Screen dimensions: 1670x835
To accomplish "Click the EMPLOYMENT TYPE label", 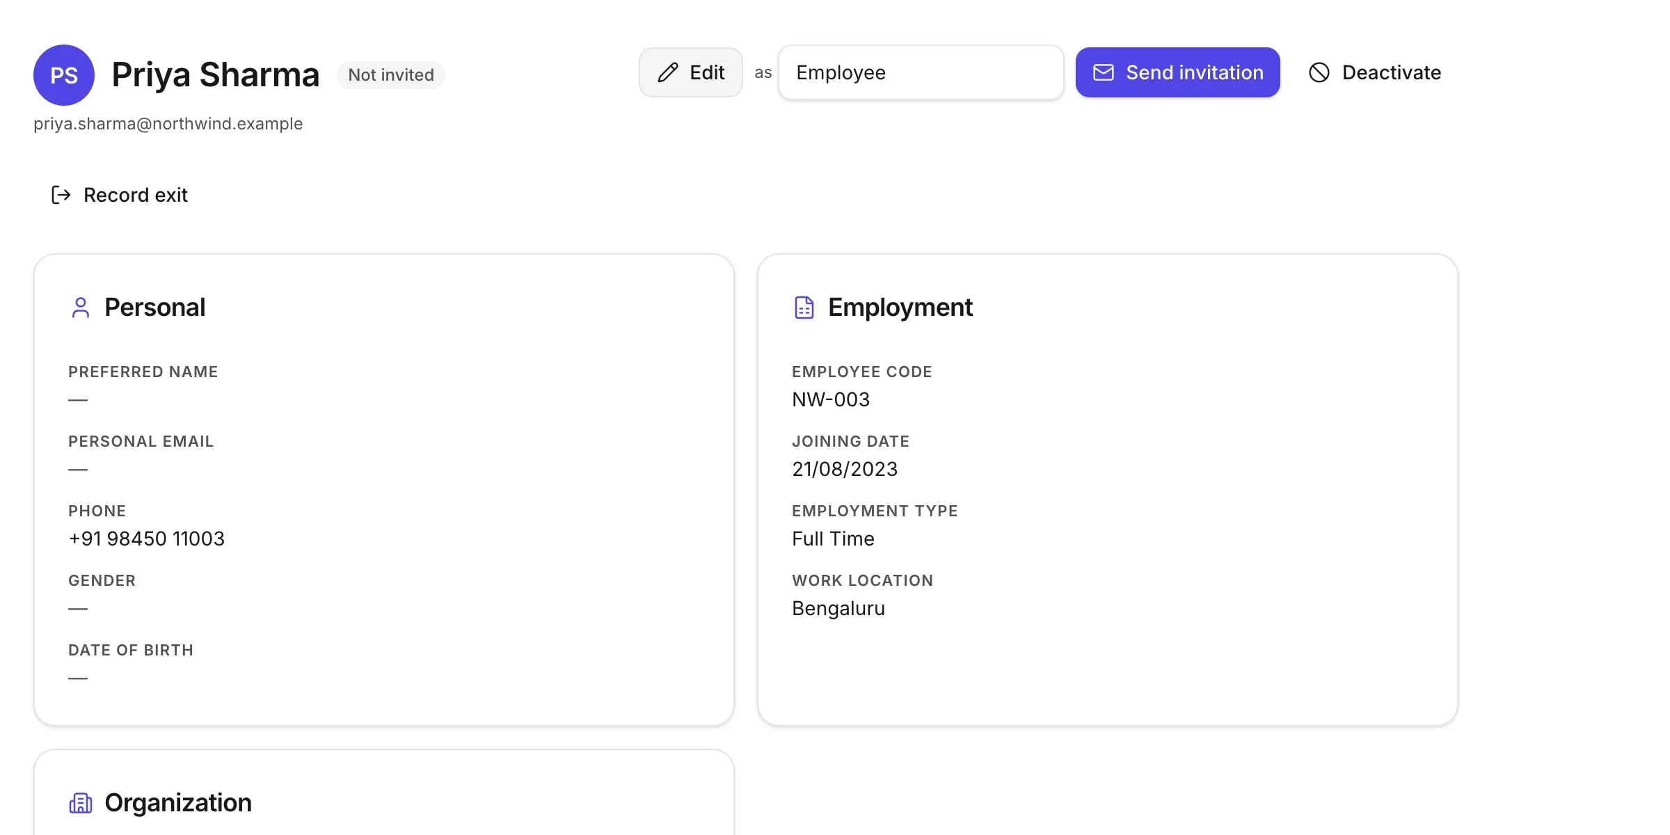I will coord(875,511).
